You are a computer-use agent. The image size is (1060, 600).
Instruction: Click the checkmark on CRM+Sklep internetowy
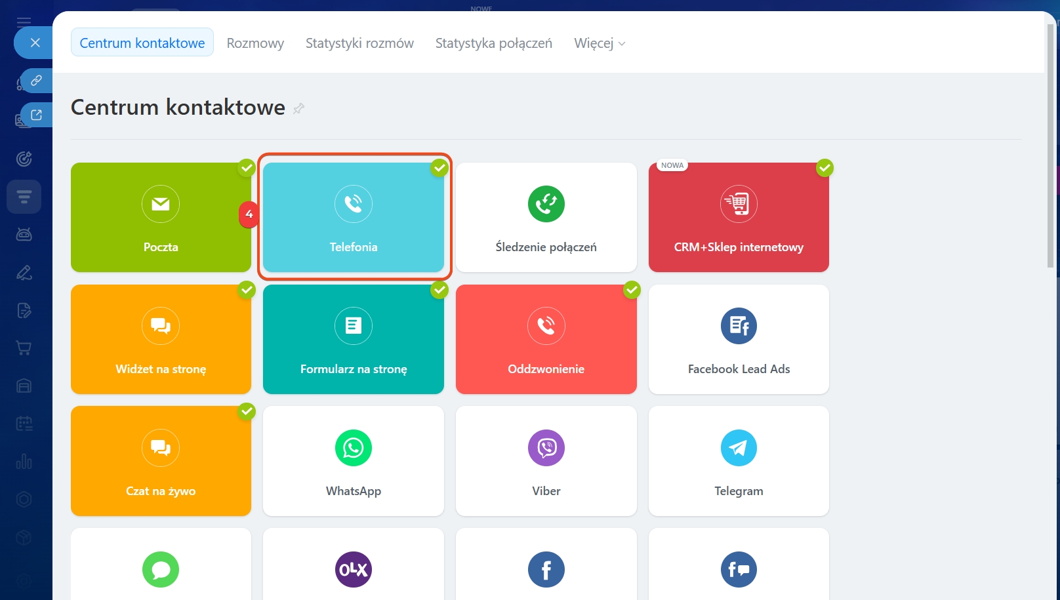pyautogui.click(x=825, y=168)
